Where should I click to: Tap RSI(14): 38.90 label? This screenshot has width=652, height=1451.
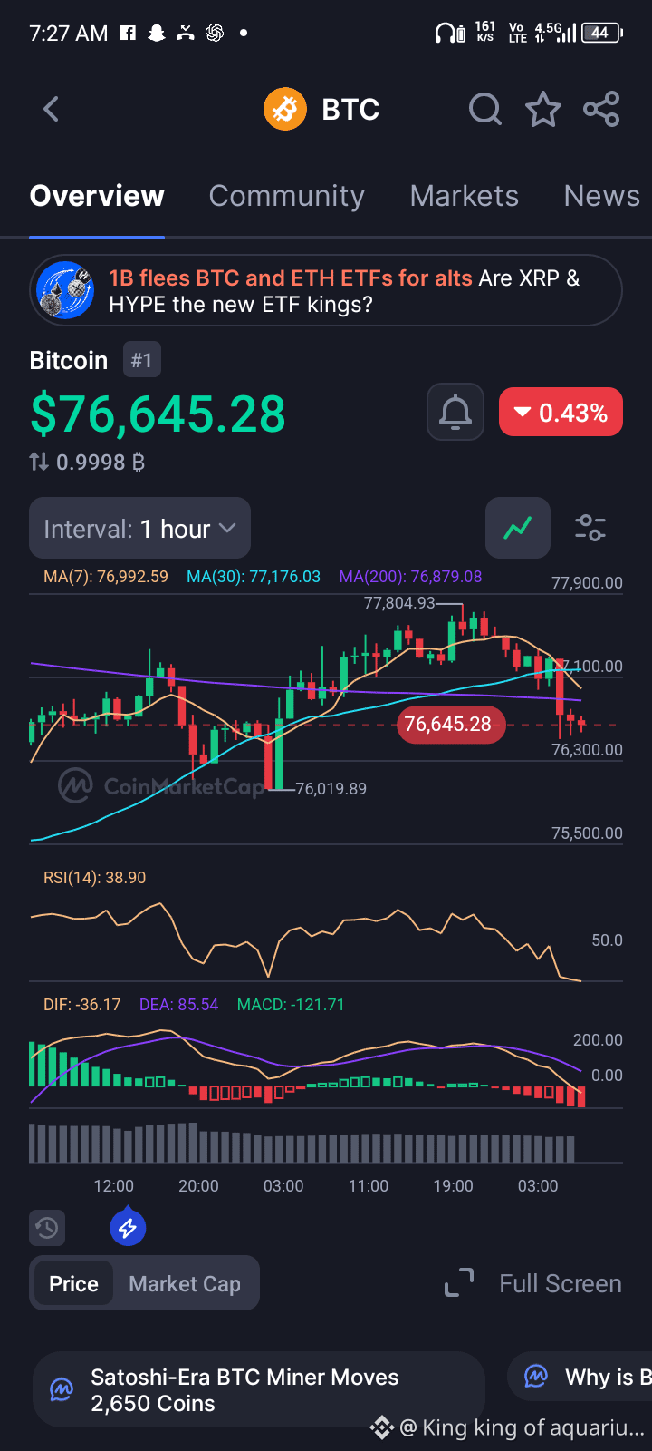94,877
